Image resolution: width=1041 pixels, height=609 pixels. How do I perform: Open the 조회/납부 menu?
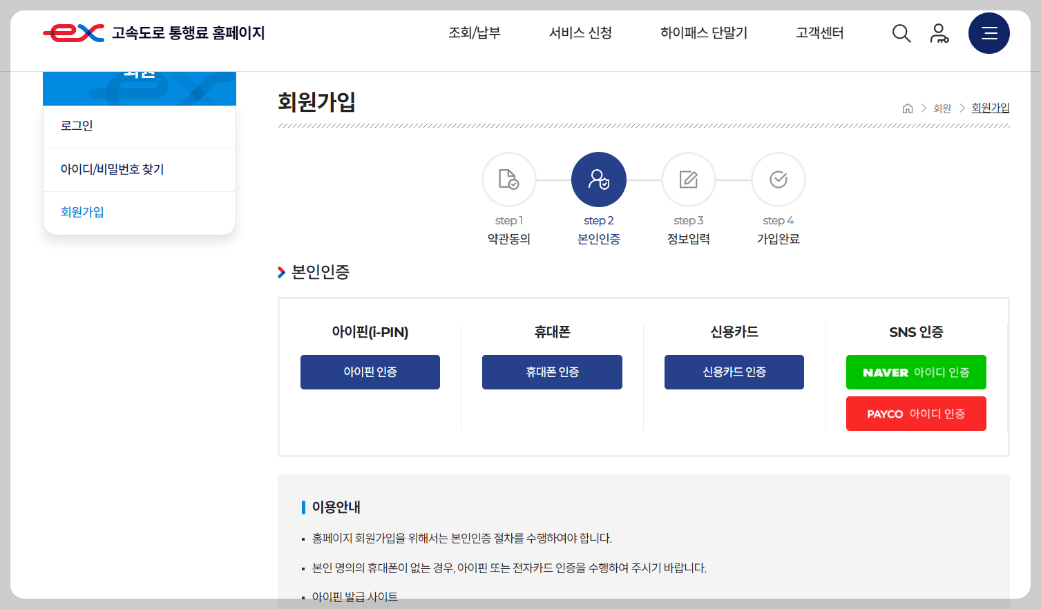coord(475,32)
